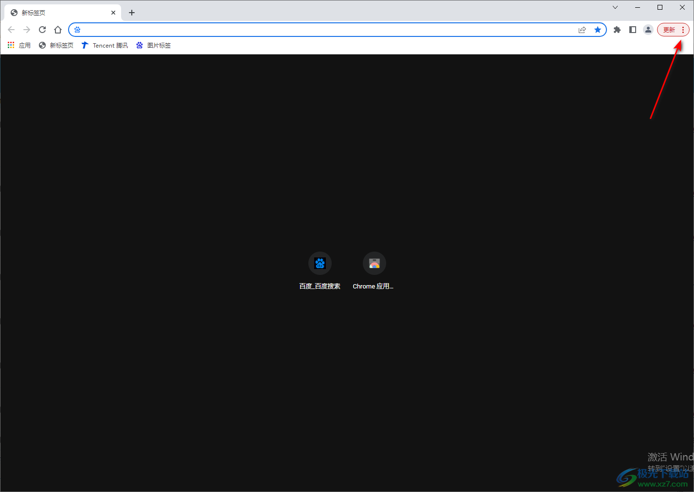The width and height of the screenshot is (694, 492).
Task: Open Tencent 腾讯 bookmark
Action: [105, 45]
